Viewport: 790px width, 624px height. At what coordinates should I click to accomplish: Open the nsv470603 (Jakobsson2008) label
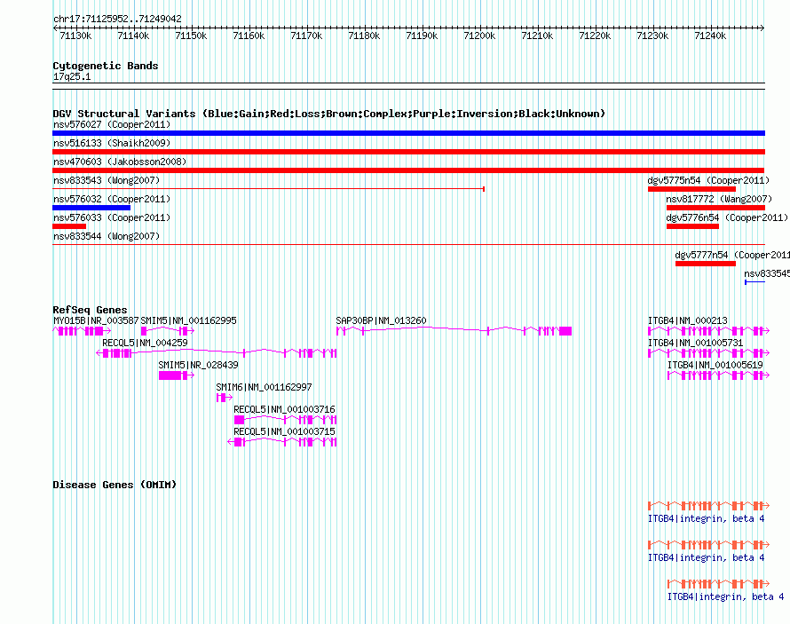click(x=120, y=162)
